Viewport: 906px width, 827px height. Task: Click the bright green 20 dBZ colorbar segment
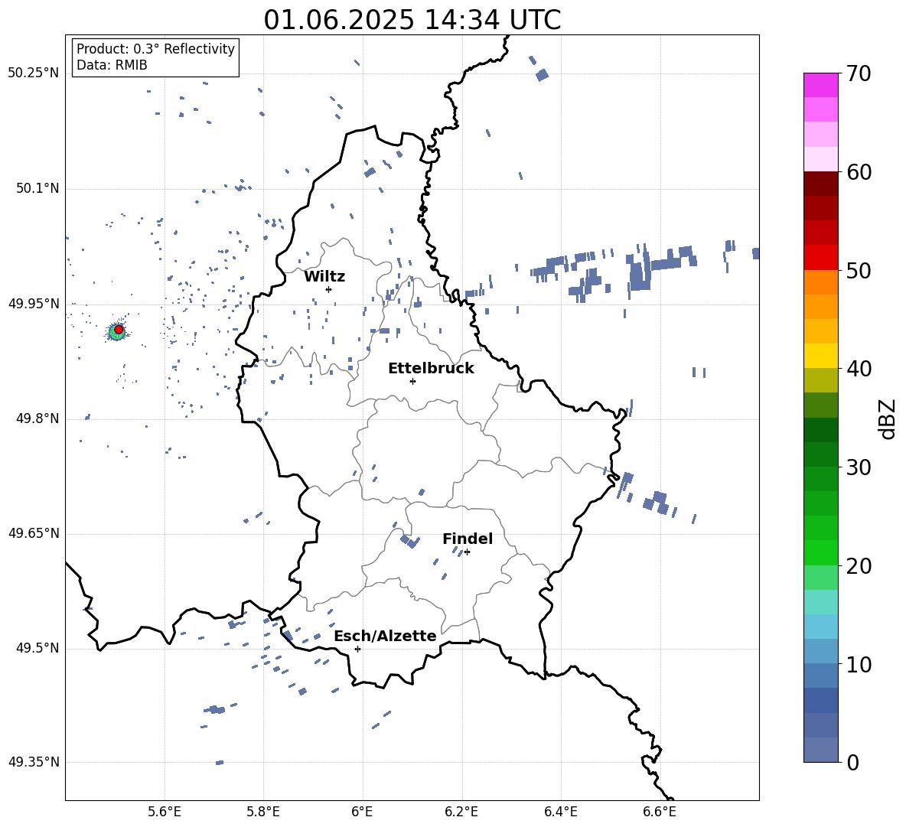click(x=820, y=552)
